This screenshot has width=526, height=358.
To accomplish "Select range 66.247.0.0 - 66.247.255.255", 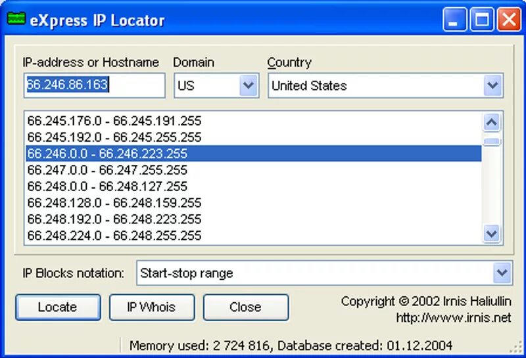I will (x=254, y=170).
